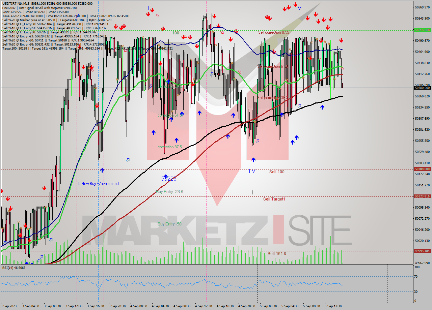Click the 'Sell %10 @ C_Entry38' line
The width and height of the screenshot is (432, 310).
click(55, 24)
